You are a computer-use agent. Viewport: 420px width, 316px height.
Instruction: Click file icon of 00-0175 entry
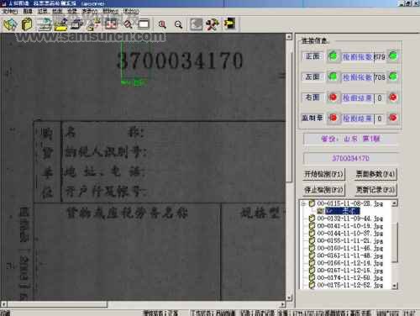[312, 285]
